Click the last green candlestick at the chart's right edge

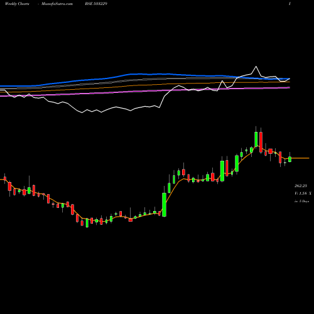coord(290,159)
